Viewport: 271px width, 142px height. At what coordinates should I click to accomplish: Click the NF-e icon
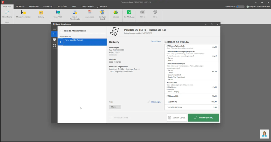pos(155,14)
